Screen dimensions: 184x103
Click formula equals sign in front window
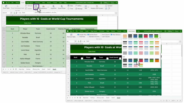[84, 41]
